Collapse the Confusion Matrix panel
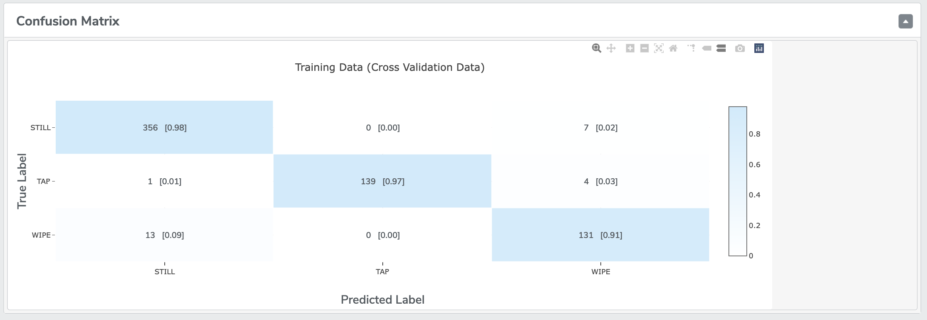The image size is (927, 320). [x=906, y=21]
